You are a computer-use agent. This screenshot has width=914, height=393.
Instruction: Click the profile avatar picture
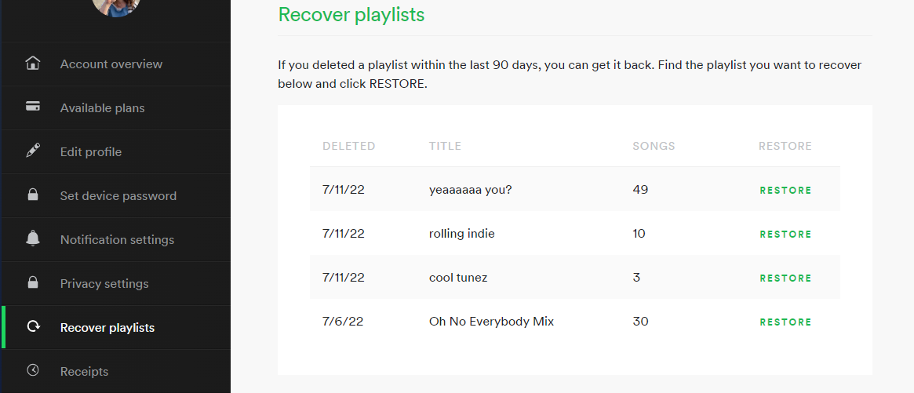coord(116,6)
